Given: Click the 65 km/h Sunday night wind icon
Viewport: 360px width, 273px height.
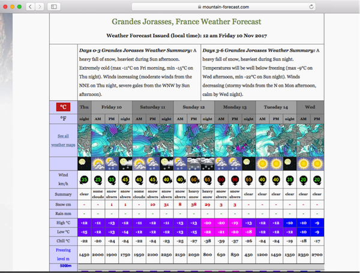Looking at the screenshot, I should 208,180.
